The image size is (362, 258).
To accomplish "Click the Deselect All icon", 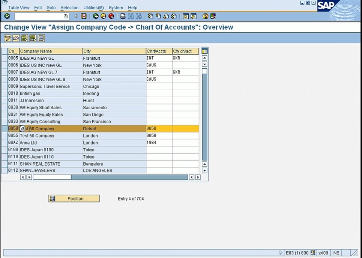I will point(41,38).
